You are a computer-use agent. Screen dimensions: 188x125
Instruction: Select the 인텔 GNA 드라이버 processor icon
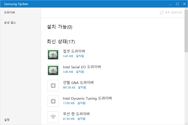coord(53,86)
